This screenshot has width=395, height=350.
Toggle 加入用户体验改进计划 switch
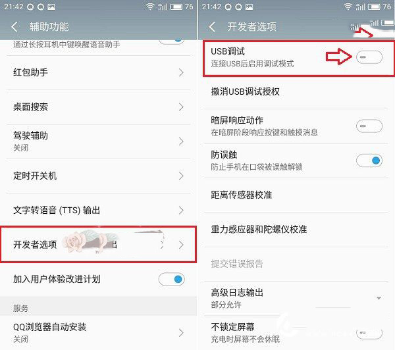pyautogui.click(x=172, y=279)
